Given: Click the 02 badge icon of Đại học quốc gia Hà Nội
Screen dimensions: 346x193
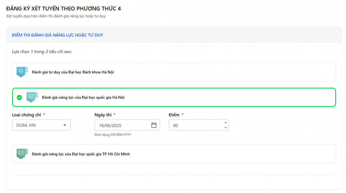Looking at the screenshot, I should pyautogui.click(x=32, y=97).
